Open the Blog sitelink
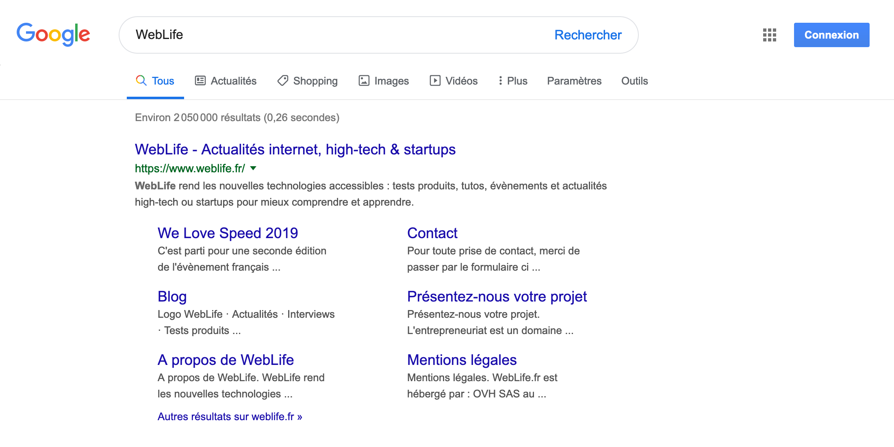The width and height of the screenshot is (894, 447). point(172,297)
